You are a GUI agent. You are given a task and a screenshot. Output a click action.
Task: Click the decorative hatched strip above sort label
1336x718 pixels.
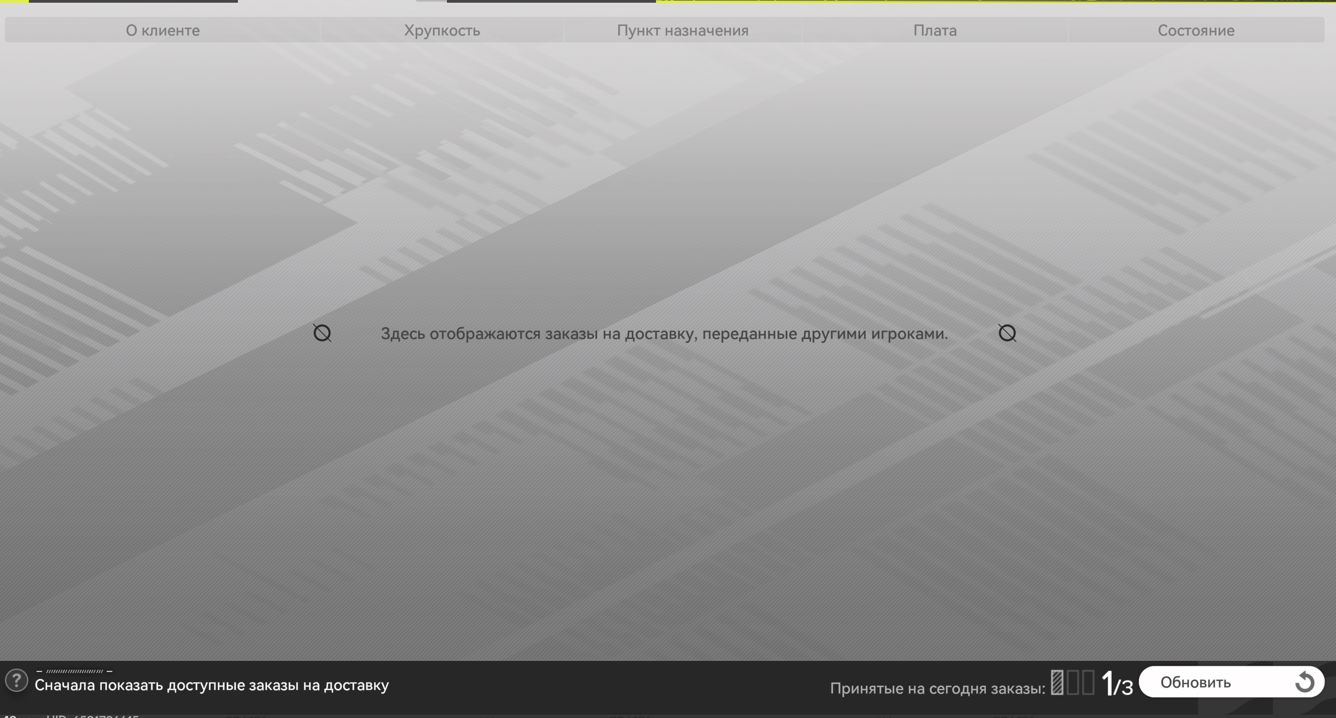[x=74, y=671]
